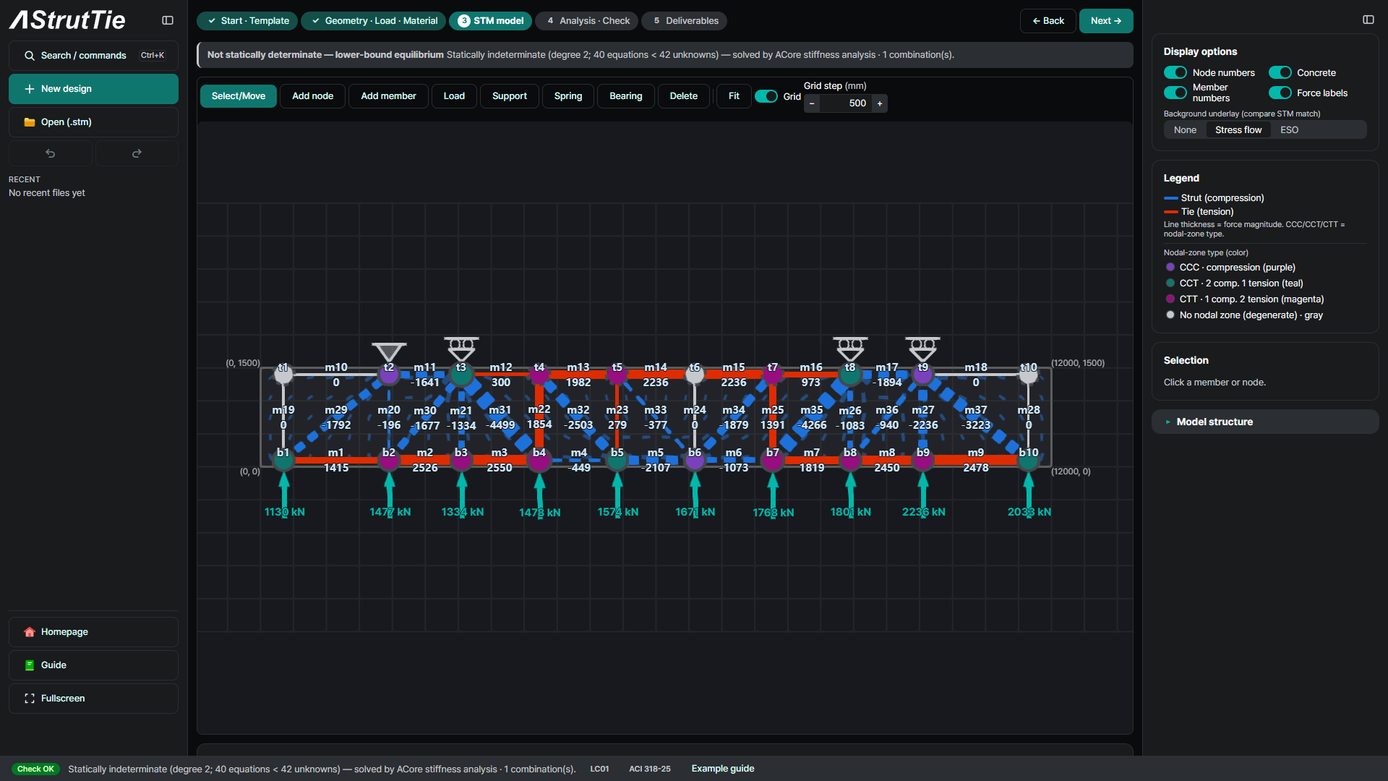
Task: Select node b4 on the model
Action: point(539,460)
